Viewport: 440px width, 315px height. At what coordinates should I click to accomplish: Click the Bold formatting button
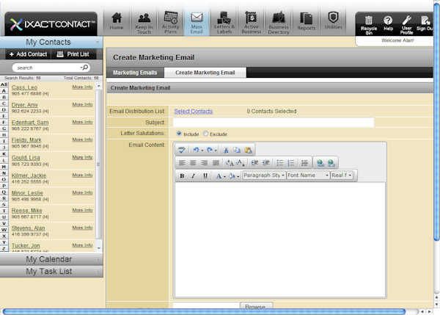(182, 176)
